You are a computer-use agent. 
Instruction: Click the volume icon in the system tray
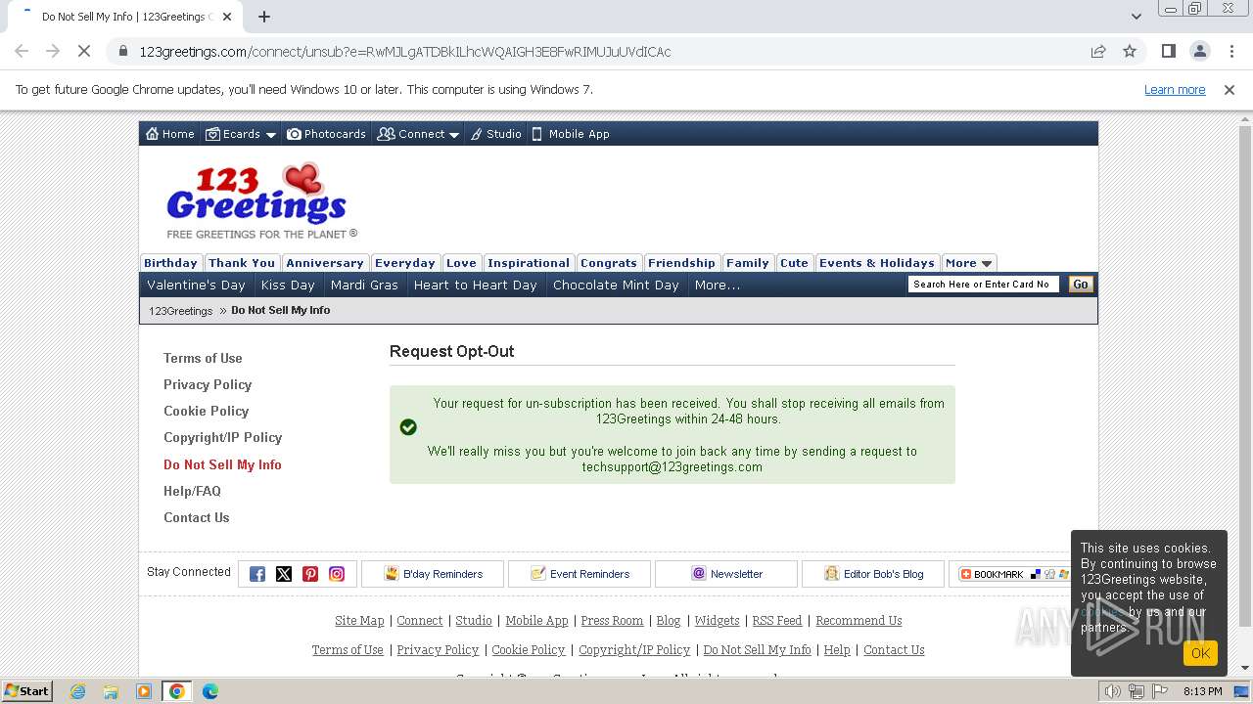[1112, 691]
